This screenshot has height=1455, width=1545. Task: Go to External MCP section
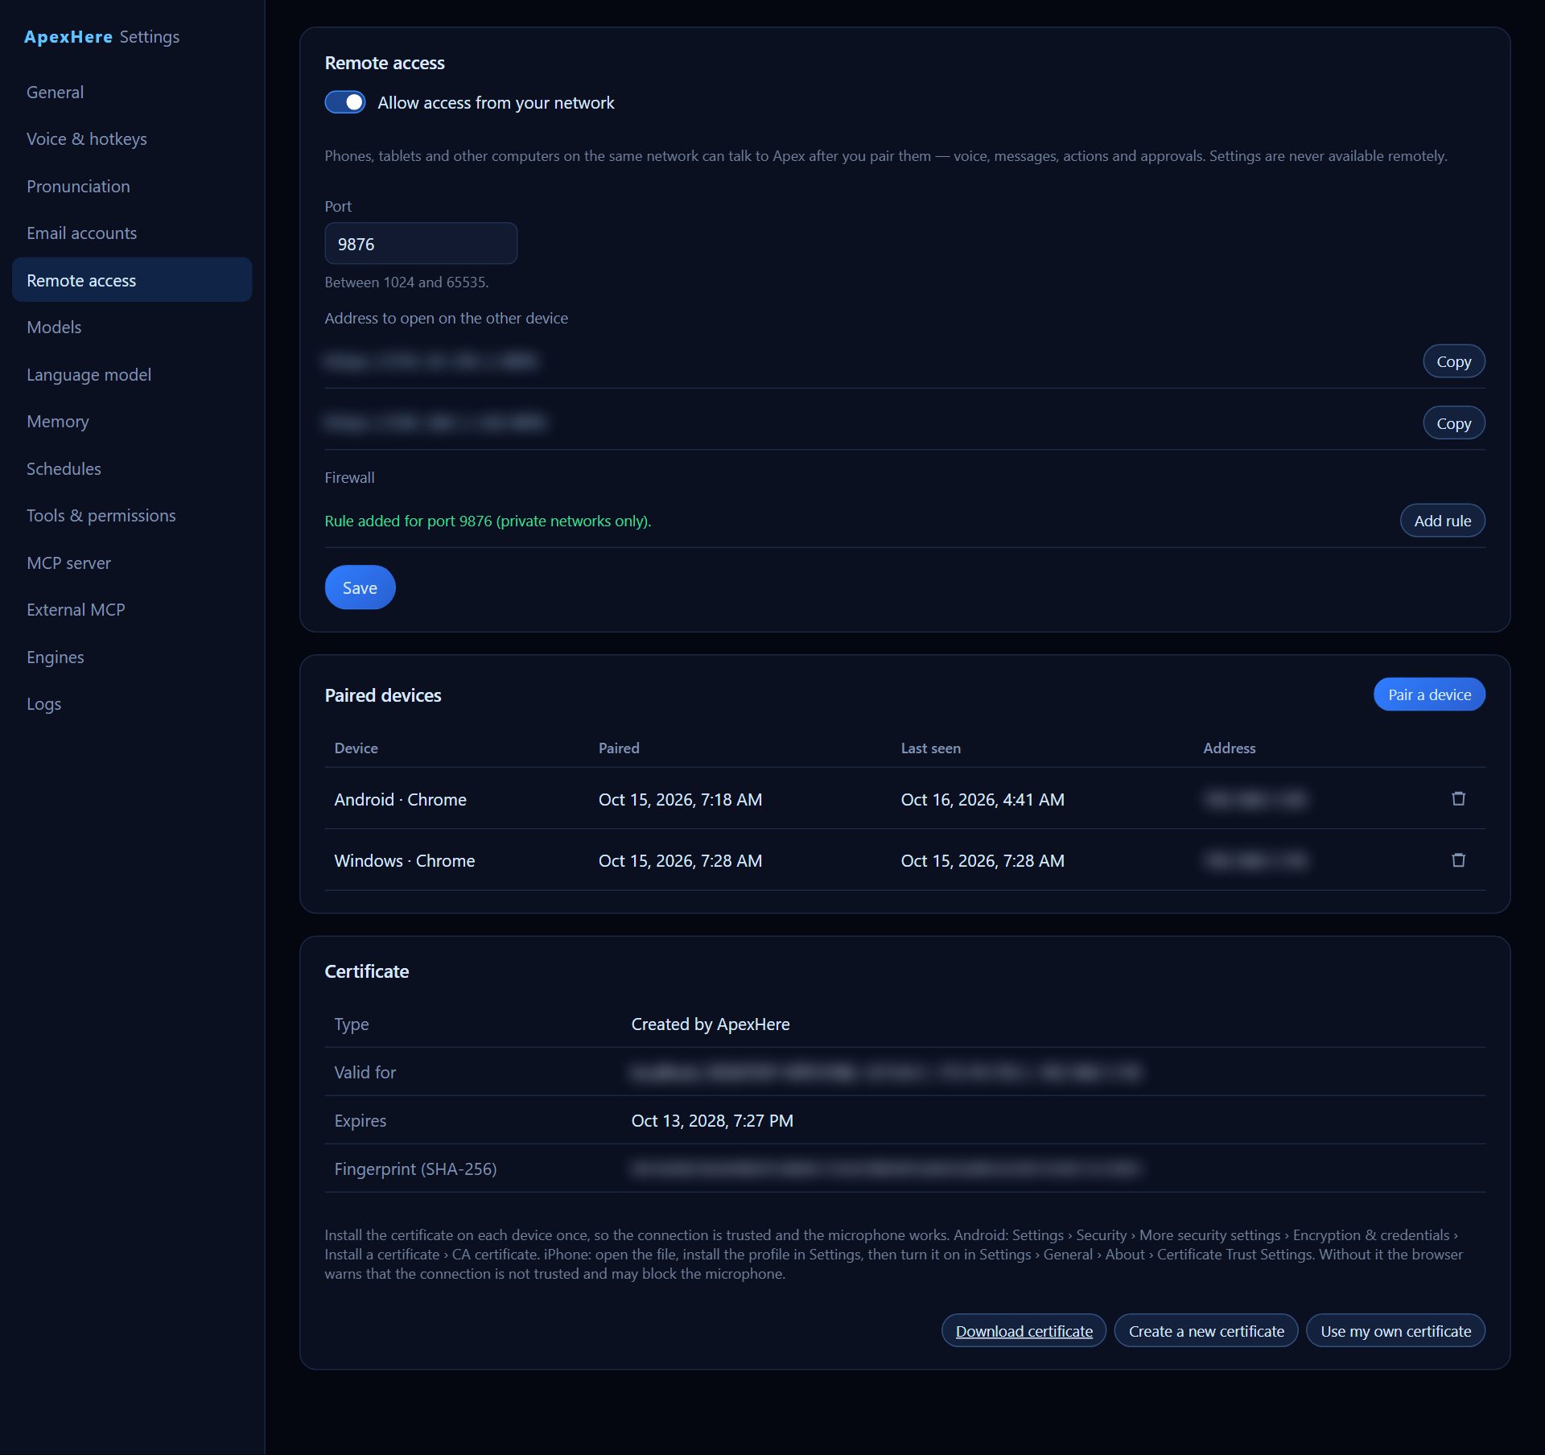pos(132,609)
